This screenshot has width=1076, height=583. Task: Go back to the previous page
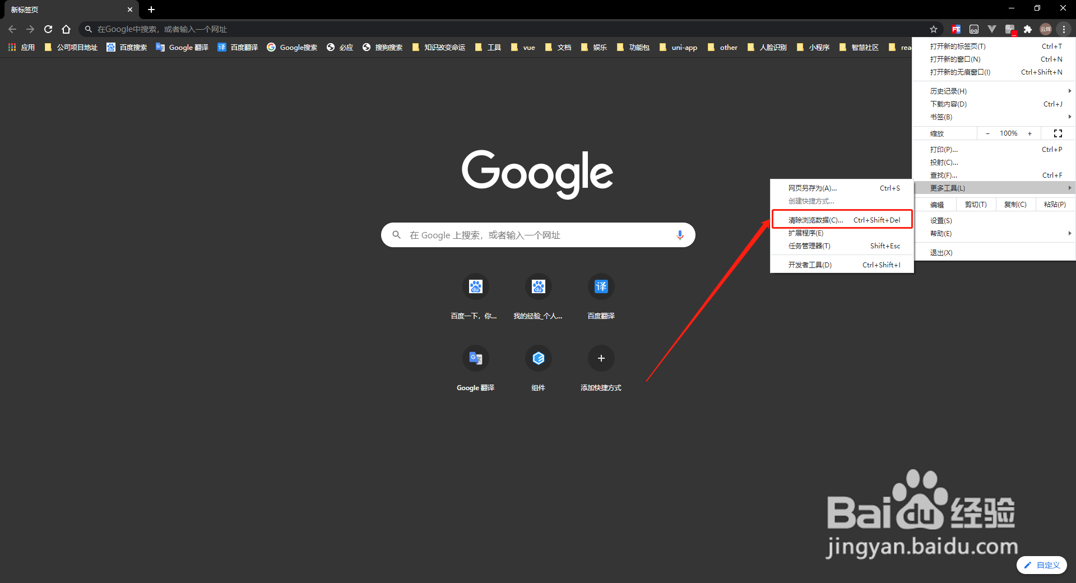[x=12, y=29]
